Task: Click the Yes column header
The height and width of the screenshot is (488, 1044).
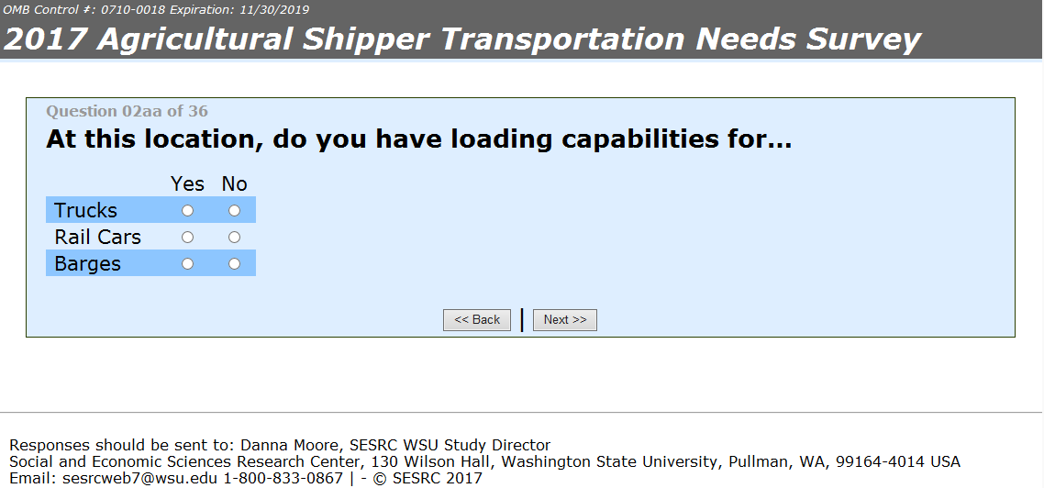Action: coord(188,184)
